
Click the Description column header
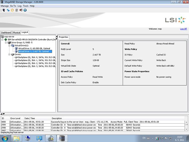tap(118, 118)
